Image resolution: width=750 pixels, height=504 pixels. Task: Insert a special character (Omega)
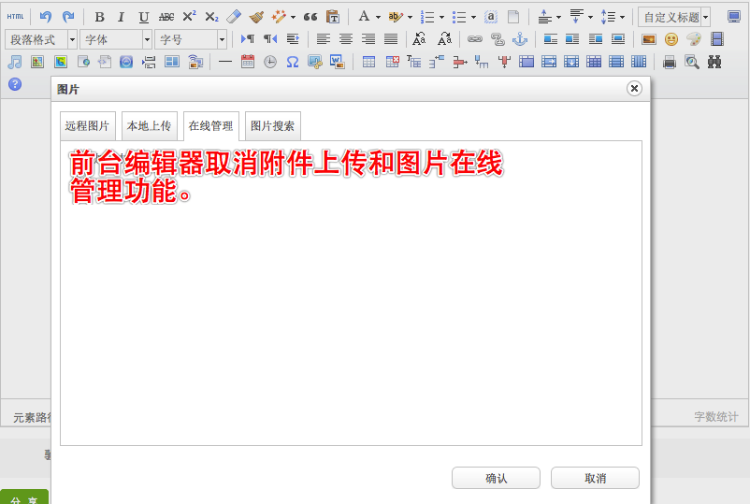point(293,62)
